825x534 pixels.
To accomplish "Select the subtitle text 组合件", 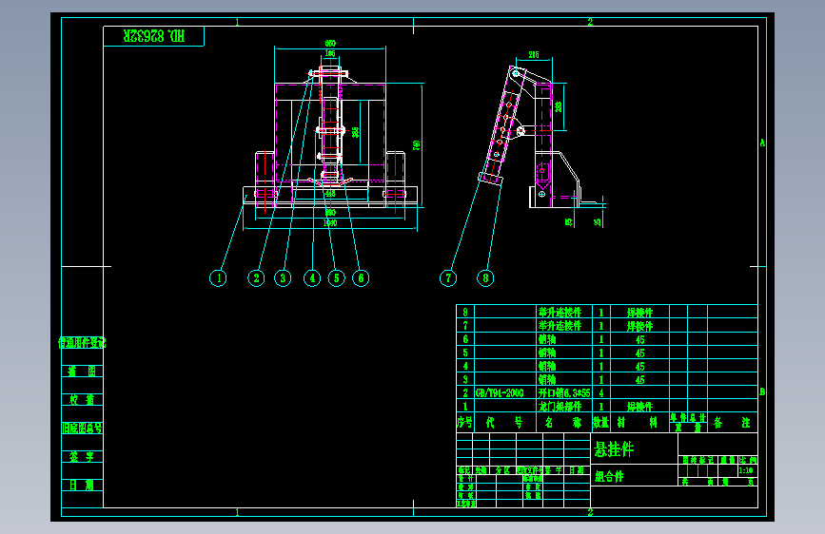I will pyautogui.click(x=609, y=477).
